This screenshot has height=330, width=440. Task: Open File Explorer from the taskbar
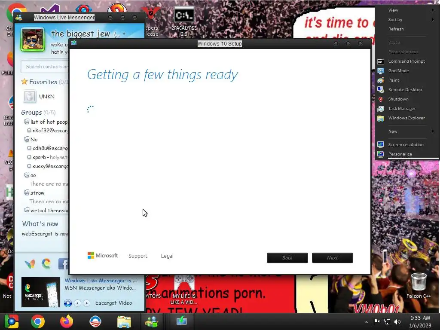(124, 321)
